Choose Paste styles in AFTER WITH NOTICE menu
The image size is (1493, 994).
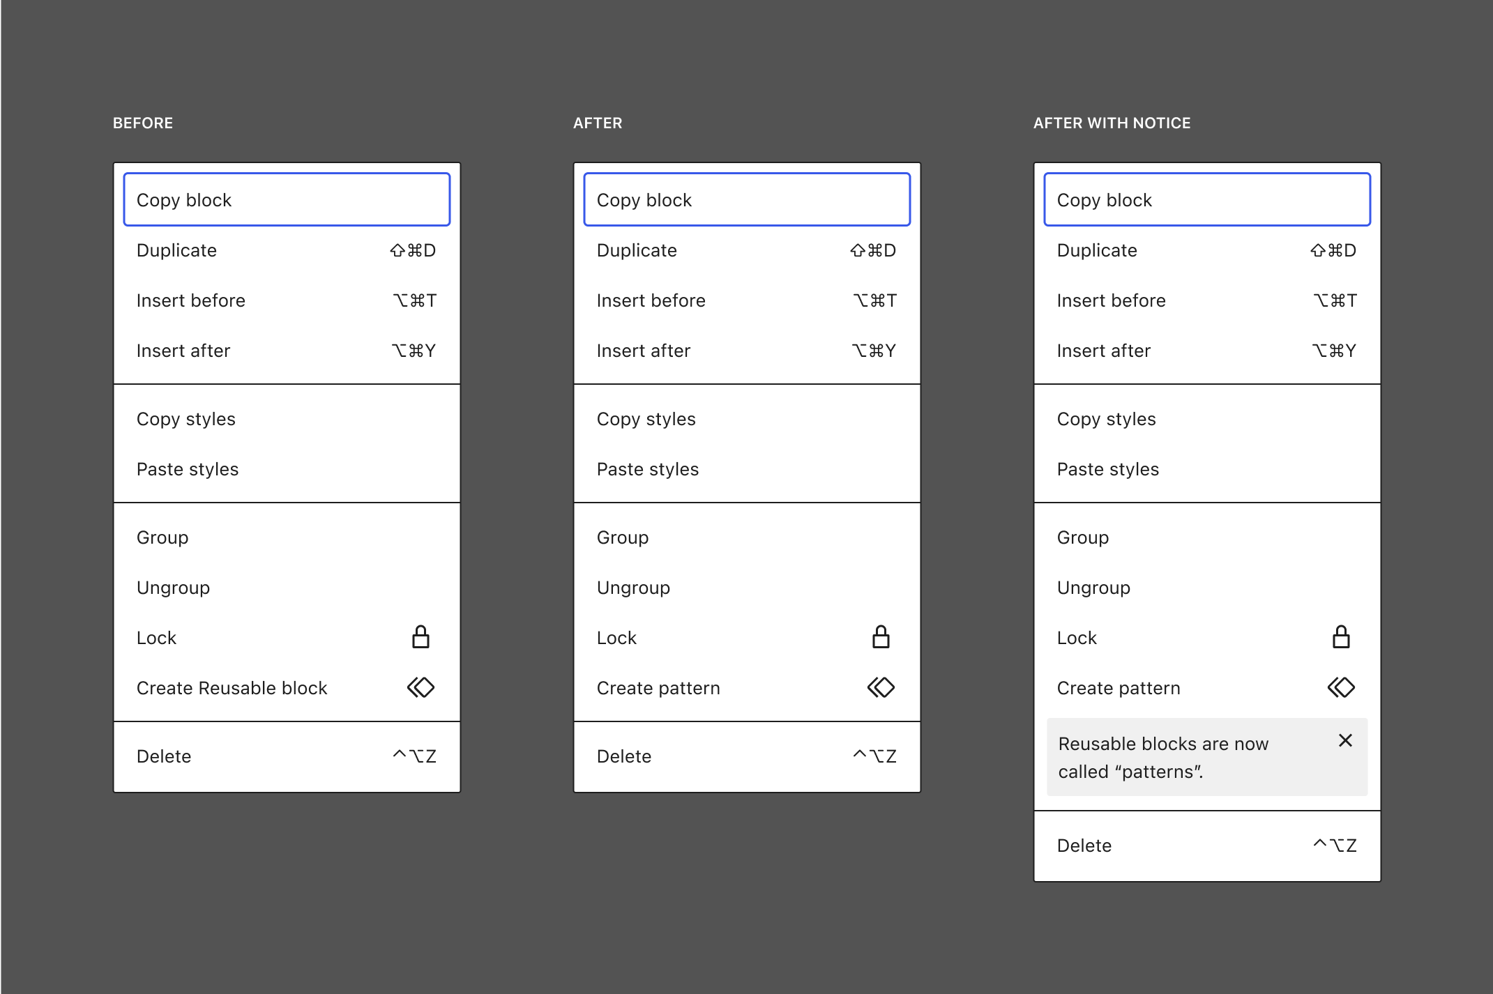click(x=1107, y=469)
